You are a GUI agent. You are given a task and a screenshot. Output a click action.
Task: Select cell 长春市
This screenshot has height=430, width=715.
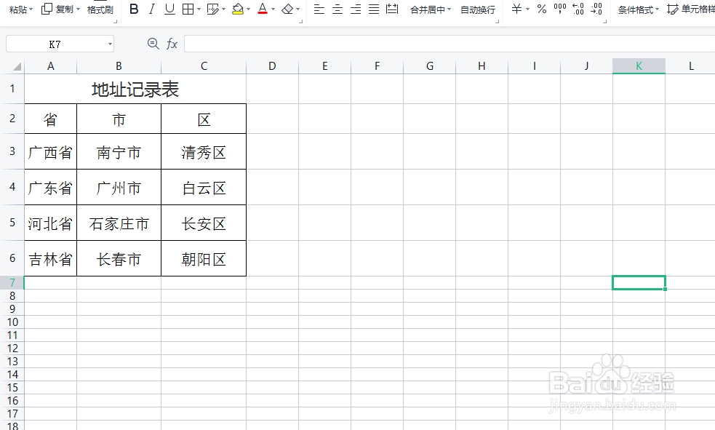pos(119,258)
